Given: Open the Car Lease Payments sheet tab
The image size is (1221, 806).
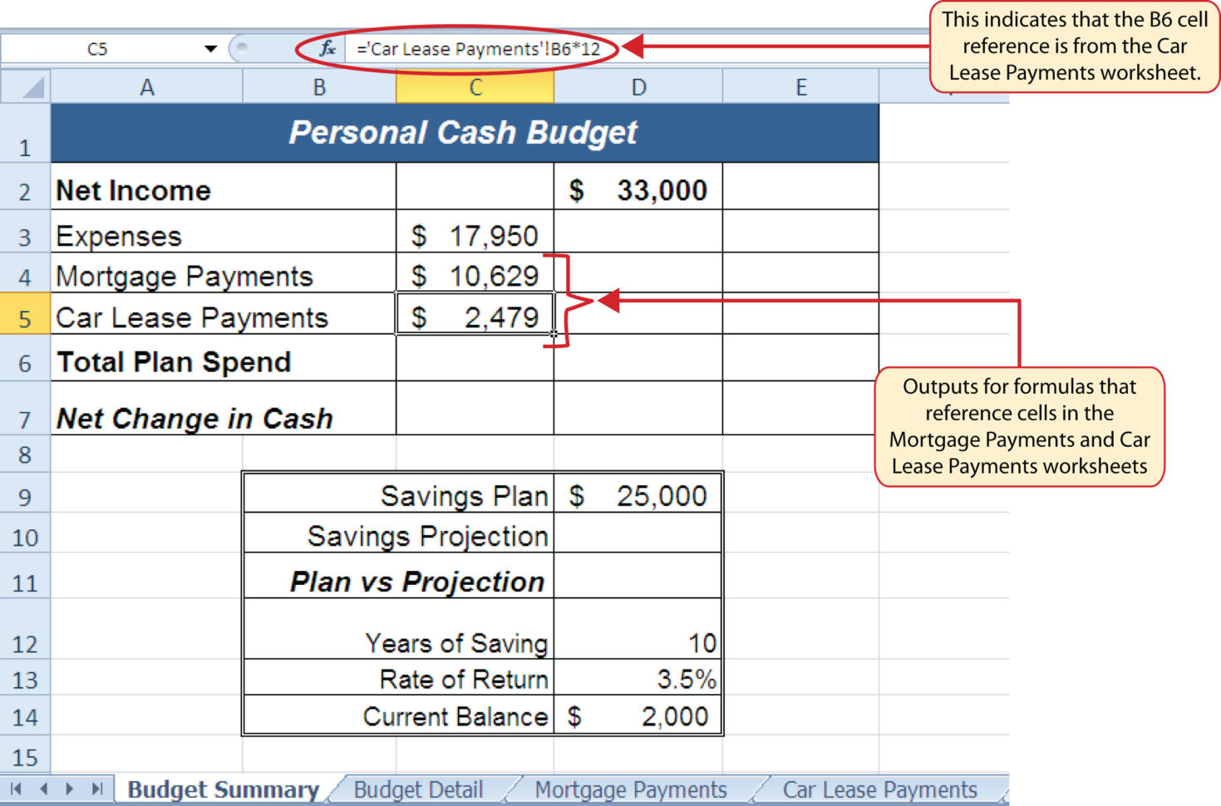Looking at the screenshot, I should pos(879,789).
